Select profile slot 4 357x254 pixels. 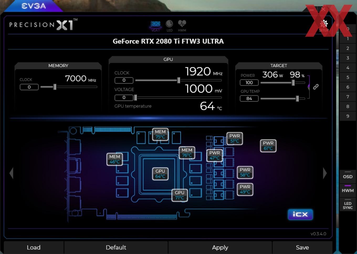click(348, 68)
